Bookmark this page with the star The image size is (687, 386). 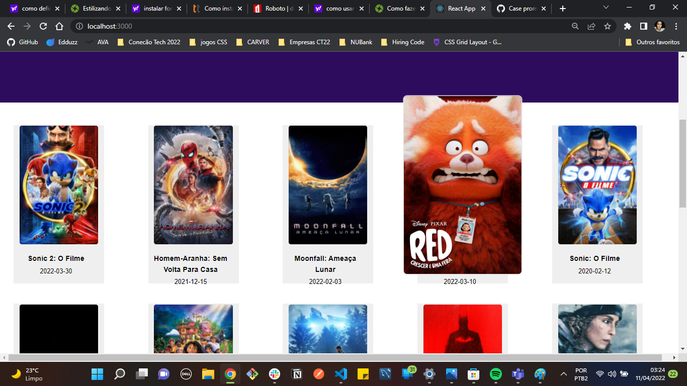(x=608, y=26)
